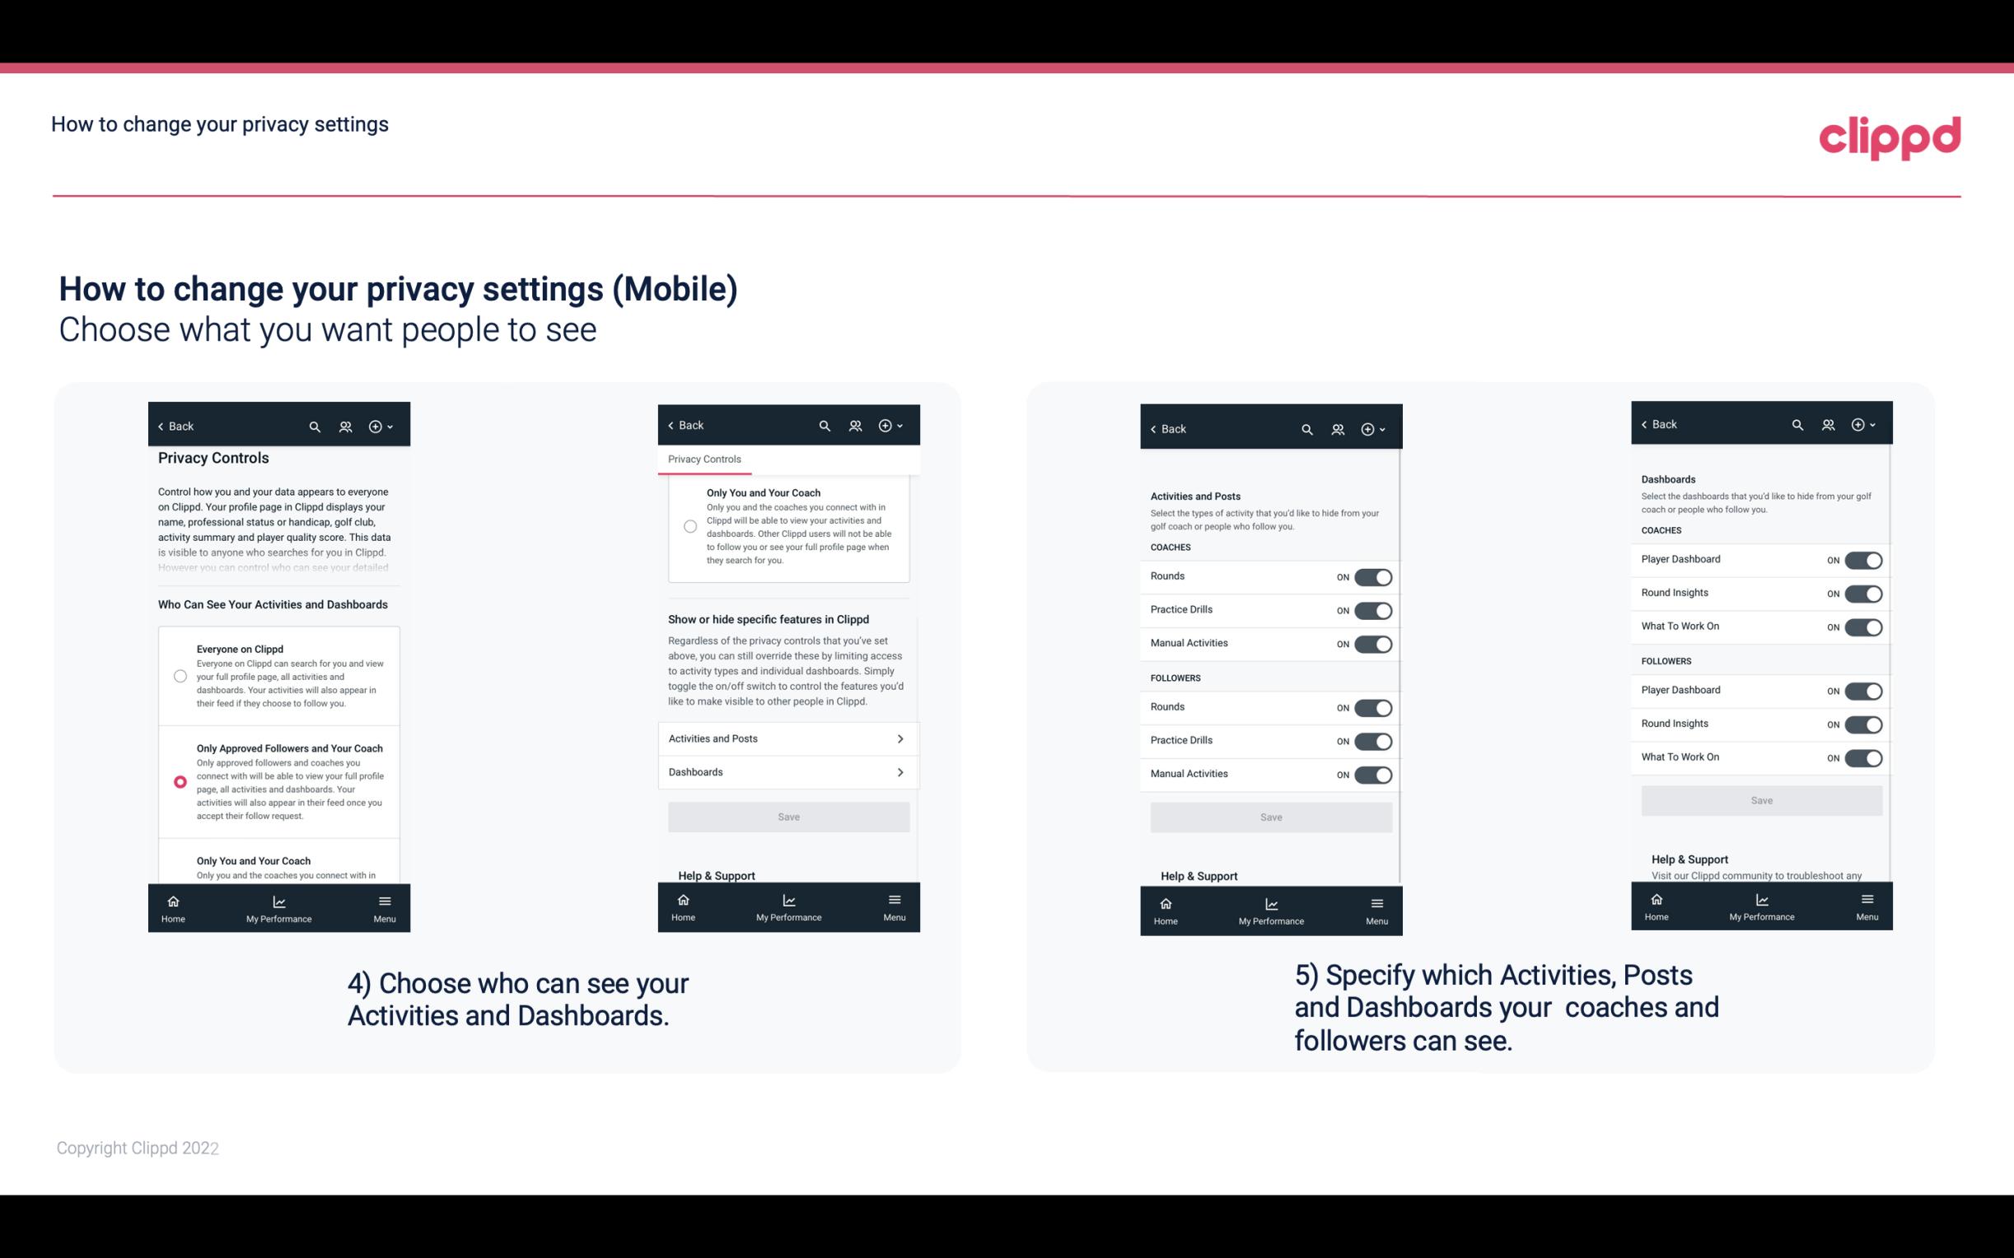This screenshot has width=2014, height=1258.
Task: Click Save button on Activities screen
Action: point(1270,816)
